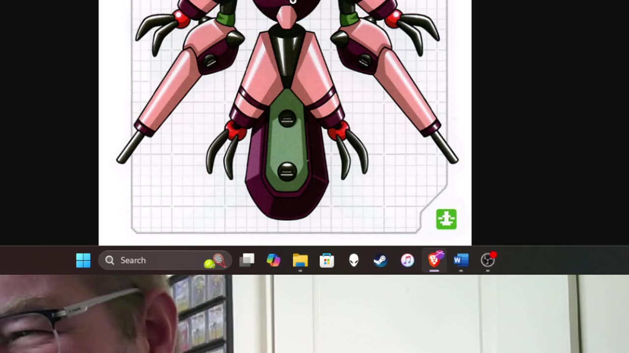Open the Windows Start menu
The height and width of the screenshot is (353, 629).
tap(84, 260)
